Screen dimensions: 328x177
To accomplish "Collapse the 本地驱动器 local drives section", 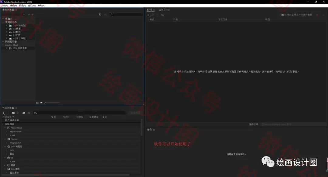I will tap(3, 22).
